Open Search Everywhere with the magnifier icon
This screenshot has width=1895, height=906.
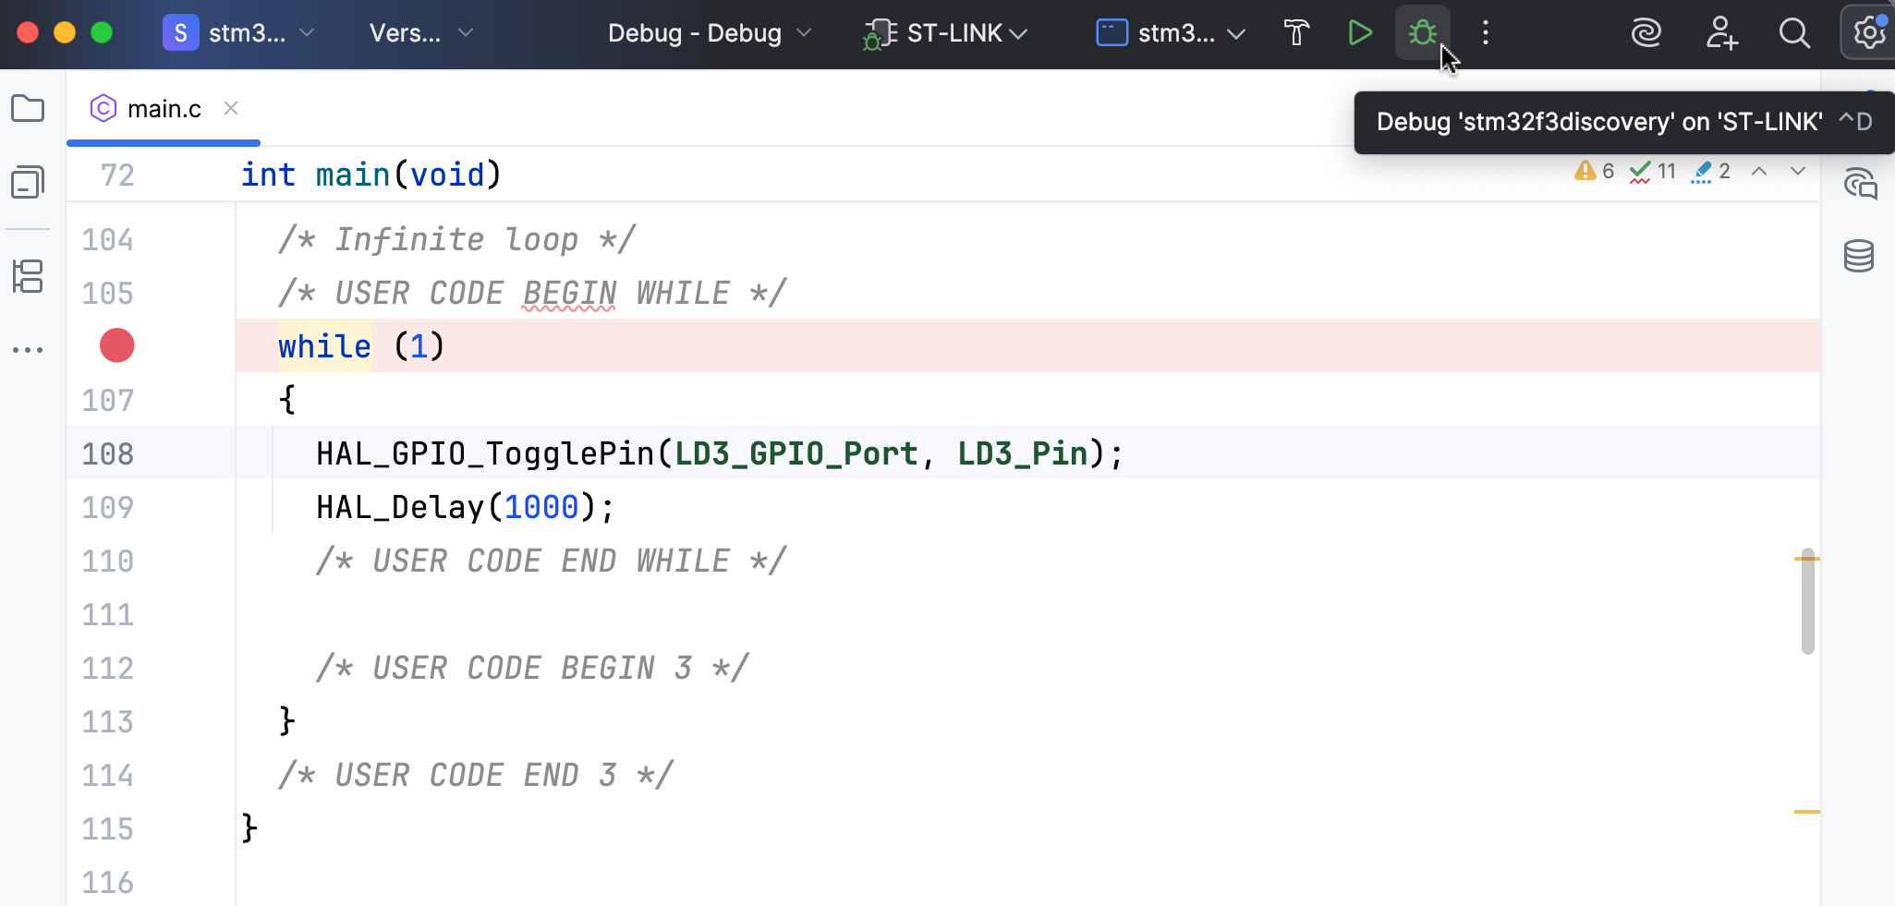point(1794,32)
